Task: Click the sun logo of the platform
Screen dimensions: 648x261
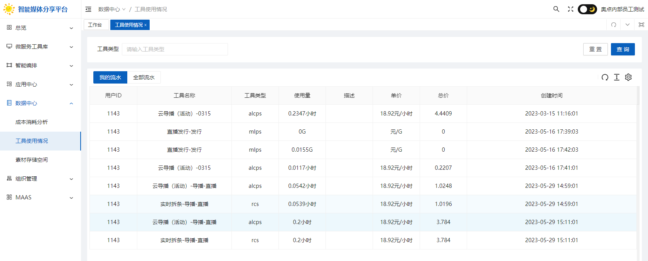Action: [9, 9]
